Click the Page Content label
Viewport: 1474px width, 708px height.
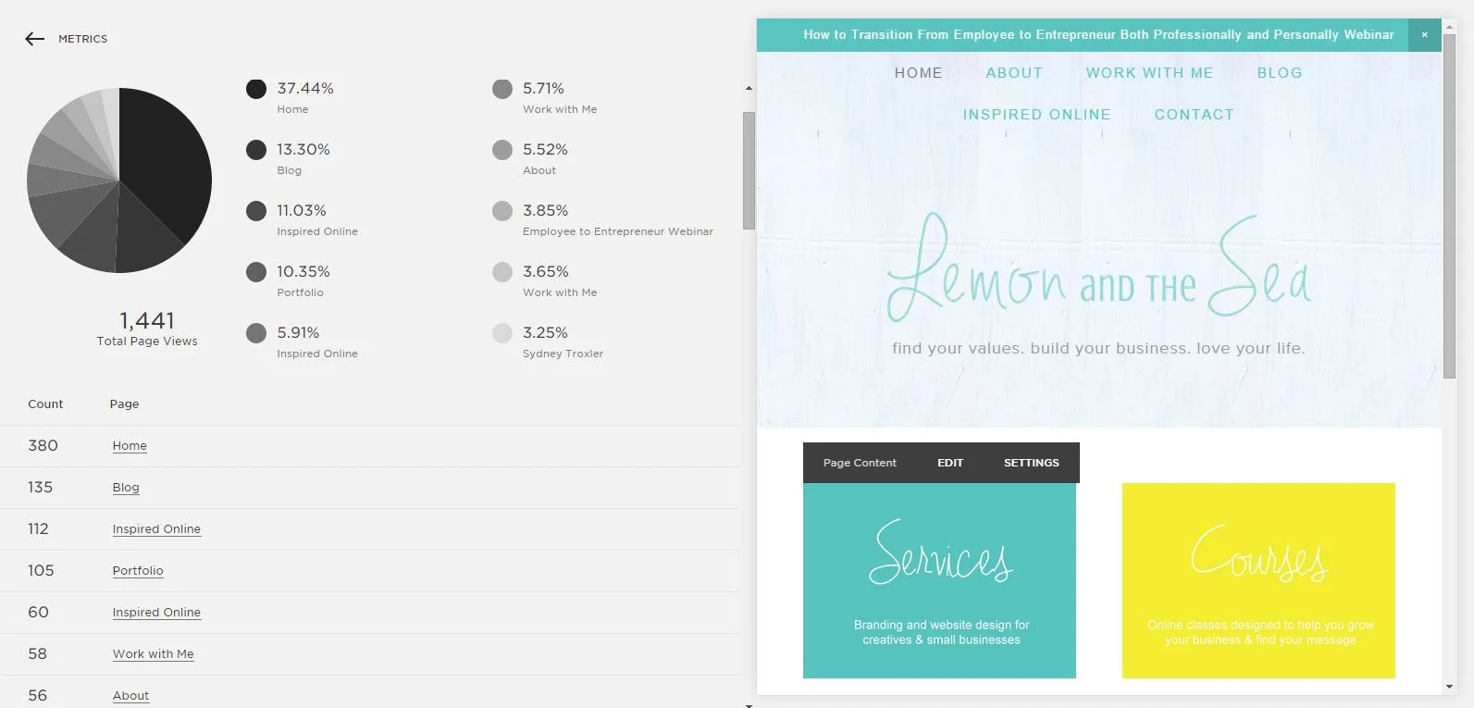(860, 463)
